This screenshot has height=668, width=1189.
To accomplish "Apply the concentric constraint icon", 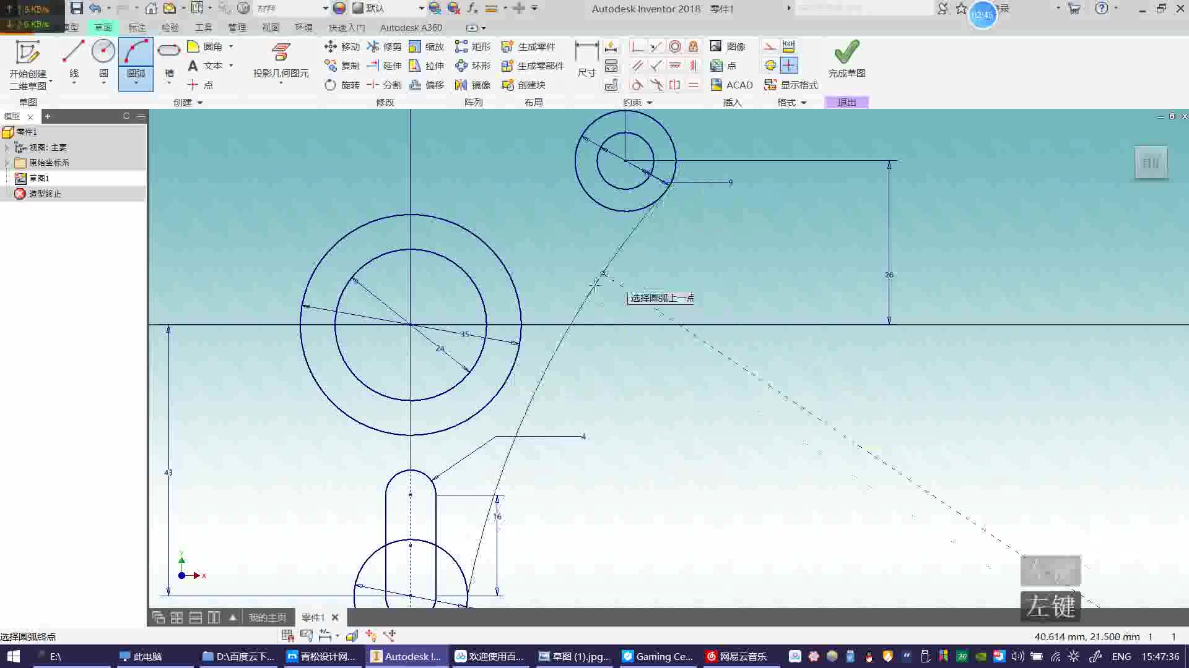I will coord(675,46).
